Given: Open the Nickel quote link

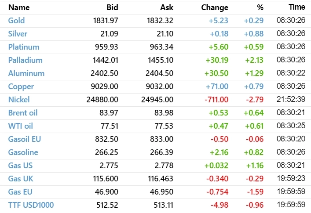Looking at the screenshot, I should [x=19, y=100].
